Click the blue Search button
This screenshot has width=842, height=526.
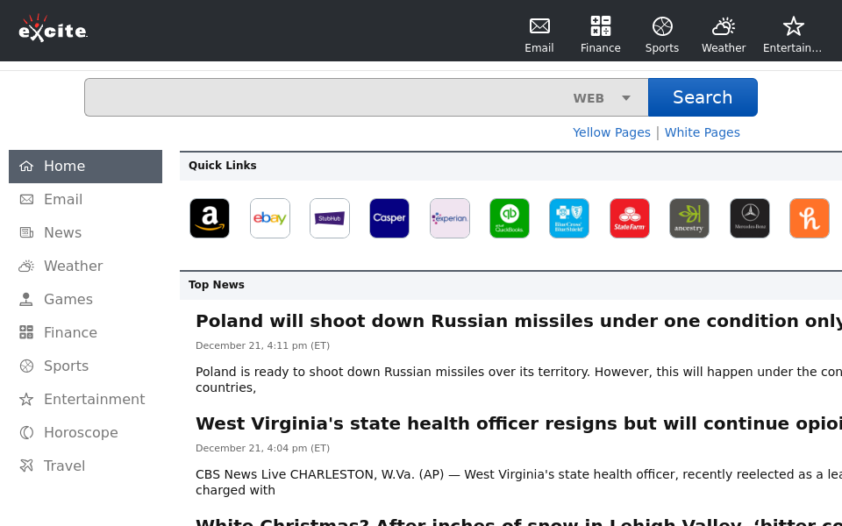tap(703, 97)
